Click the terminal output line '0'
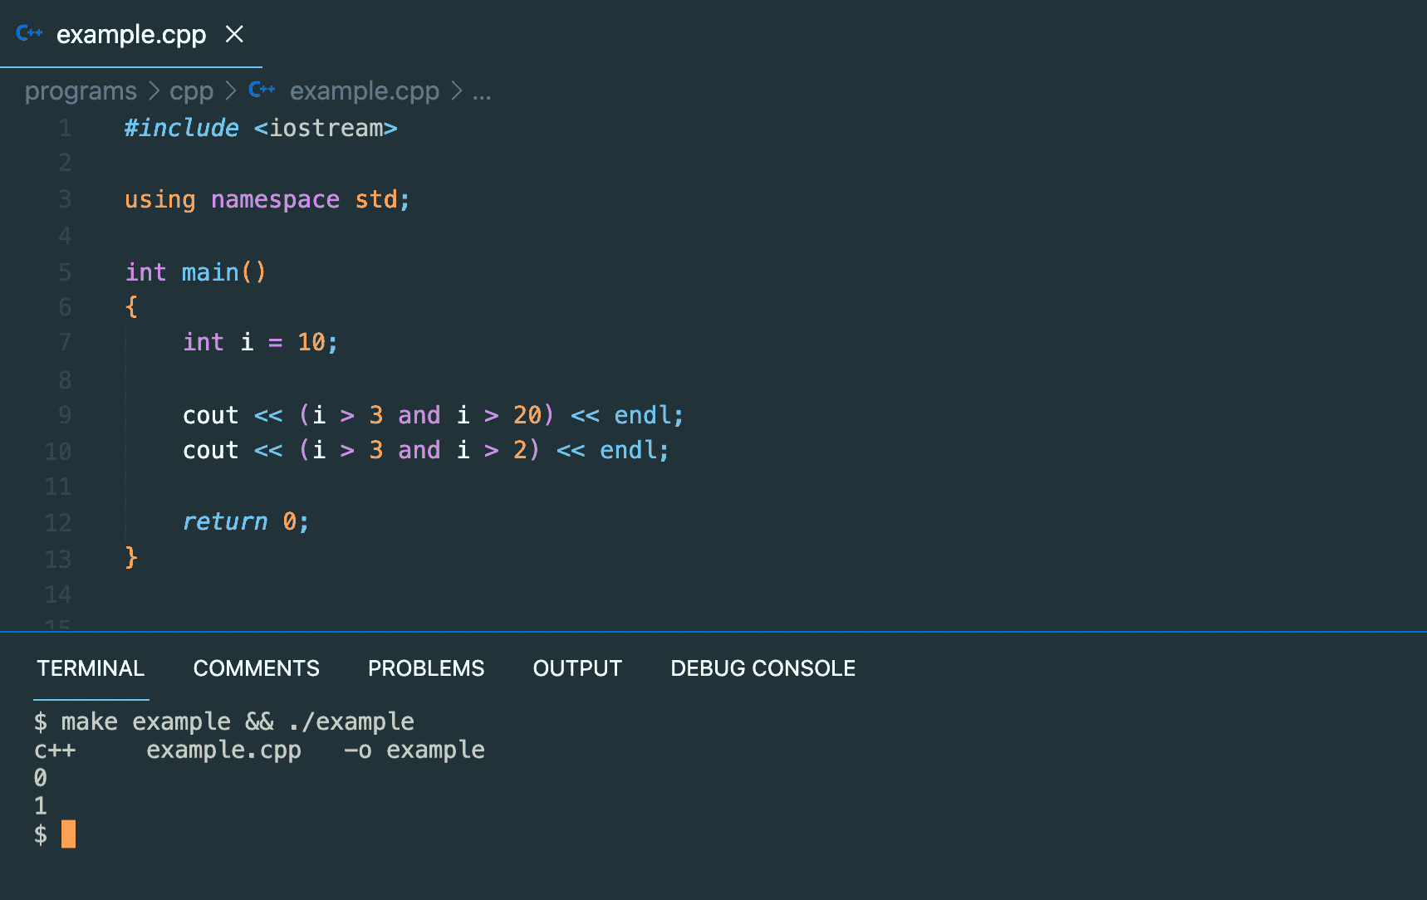This screenshot has height=900, width=1427. (40, 778)
